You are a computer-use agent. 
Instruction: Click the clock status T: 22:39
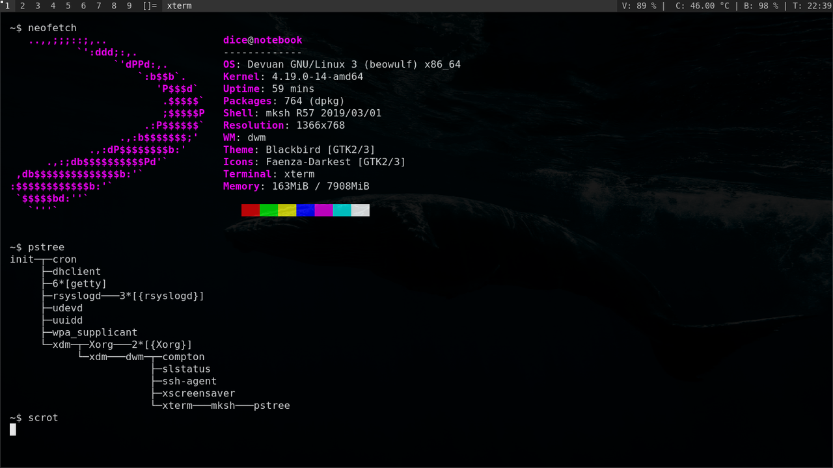[x=812, y=6]
